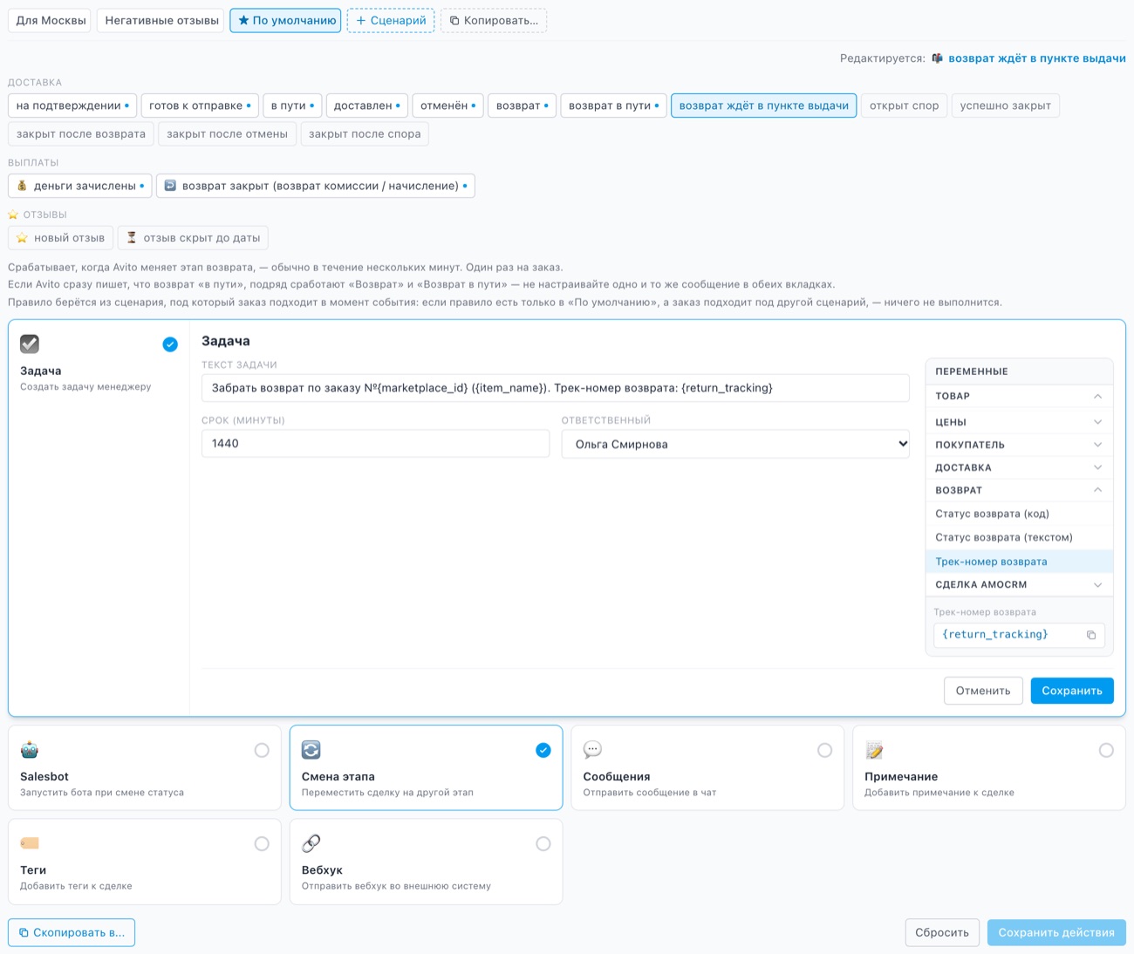The width and height of the screenshot is (1134, 954).
Task: Focus the Срок (минуты) field showing 1440
Action: (x=376, y=443)
